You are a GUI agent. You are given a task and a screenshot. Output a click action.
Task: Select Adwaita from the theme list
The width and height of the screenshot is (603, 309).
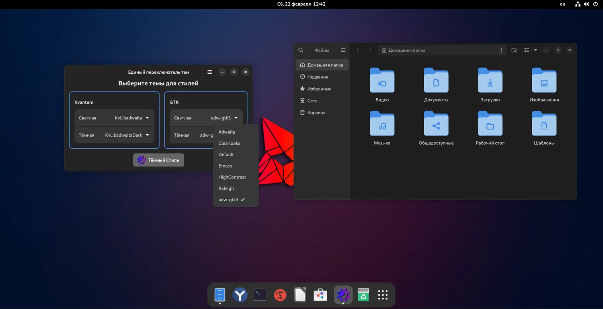pyautogui.click(x=227, y=132)
